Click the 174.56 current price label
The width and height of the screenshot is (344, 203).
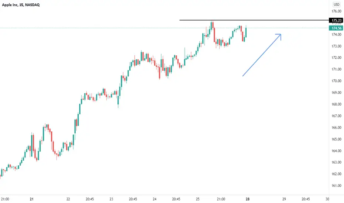[336, 28]
